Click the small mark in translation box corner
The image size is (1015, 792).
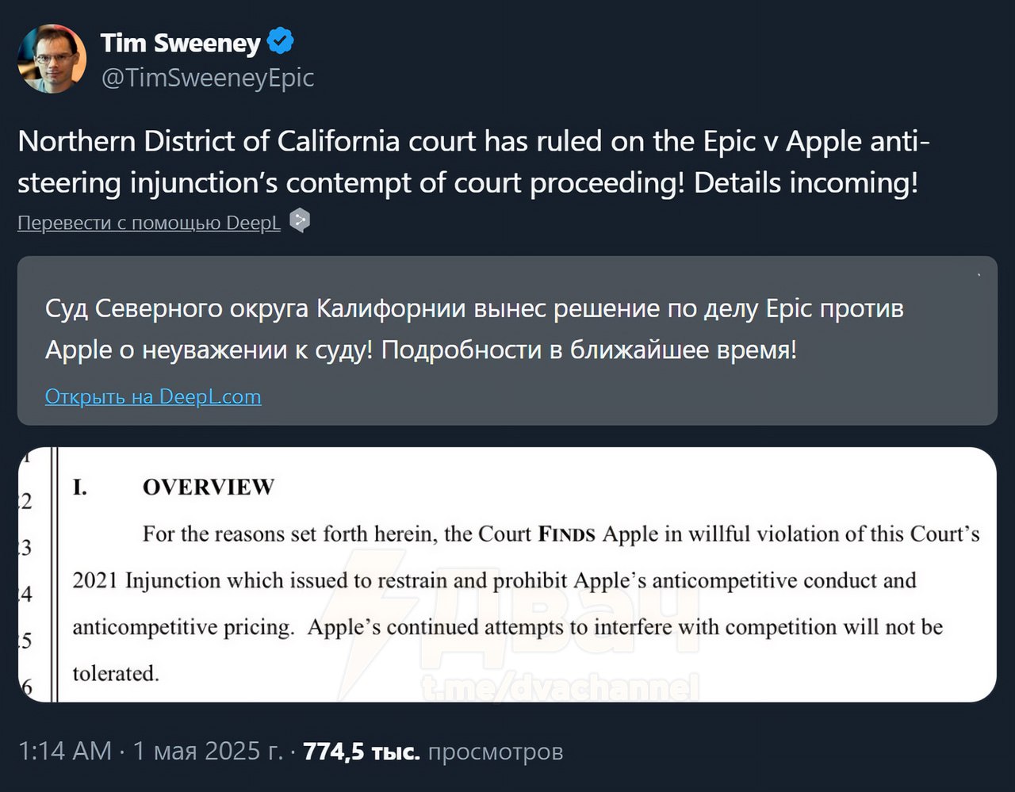click(x=979, y=275)
